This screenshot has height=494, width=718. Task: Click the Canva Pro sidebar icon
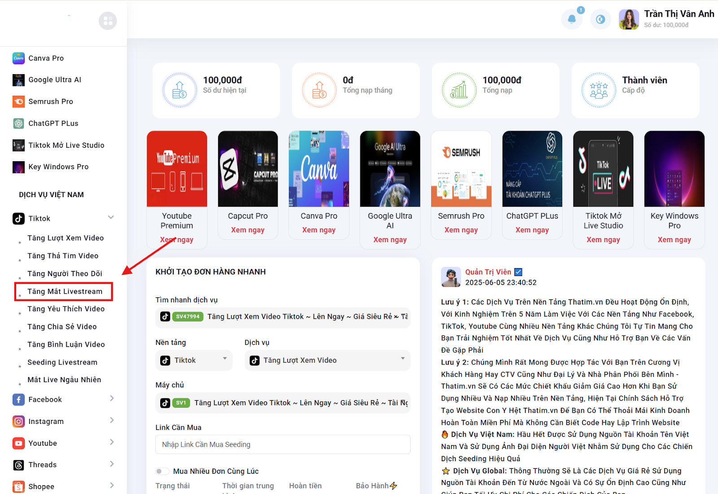point(18,58)
